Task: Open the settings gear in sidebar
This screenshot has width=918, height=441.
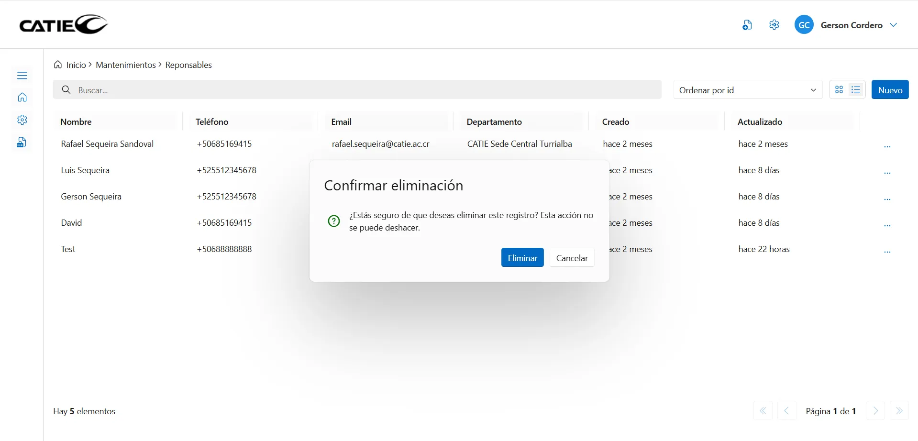Action: [x=22, y=120]
